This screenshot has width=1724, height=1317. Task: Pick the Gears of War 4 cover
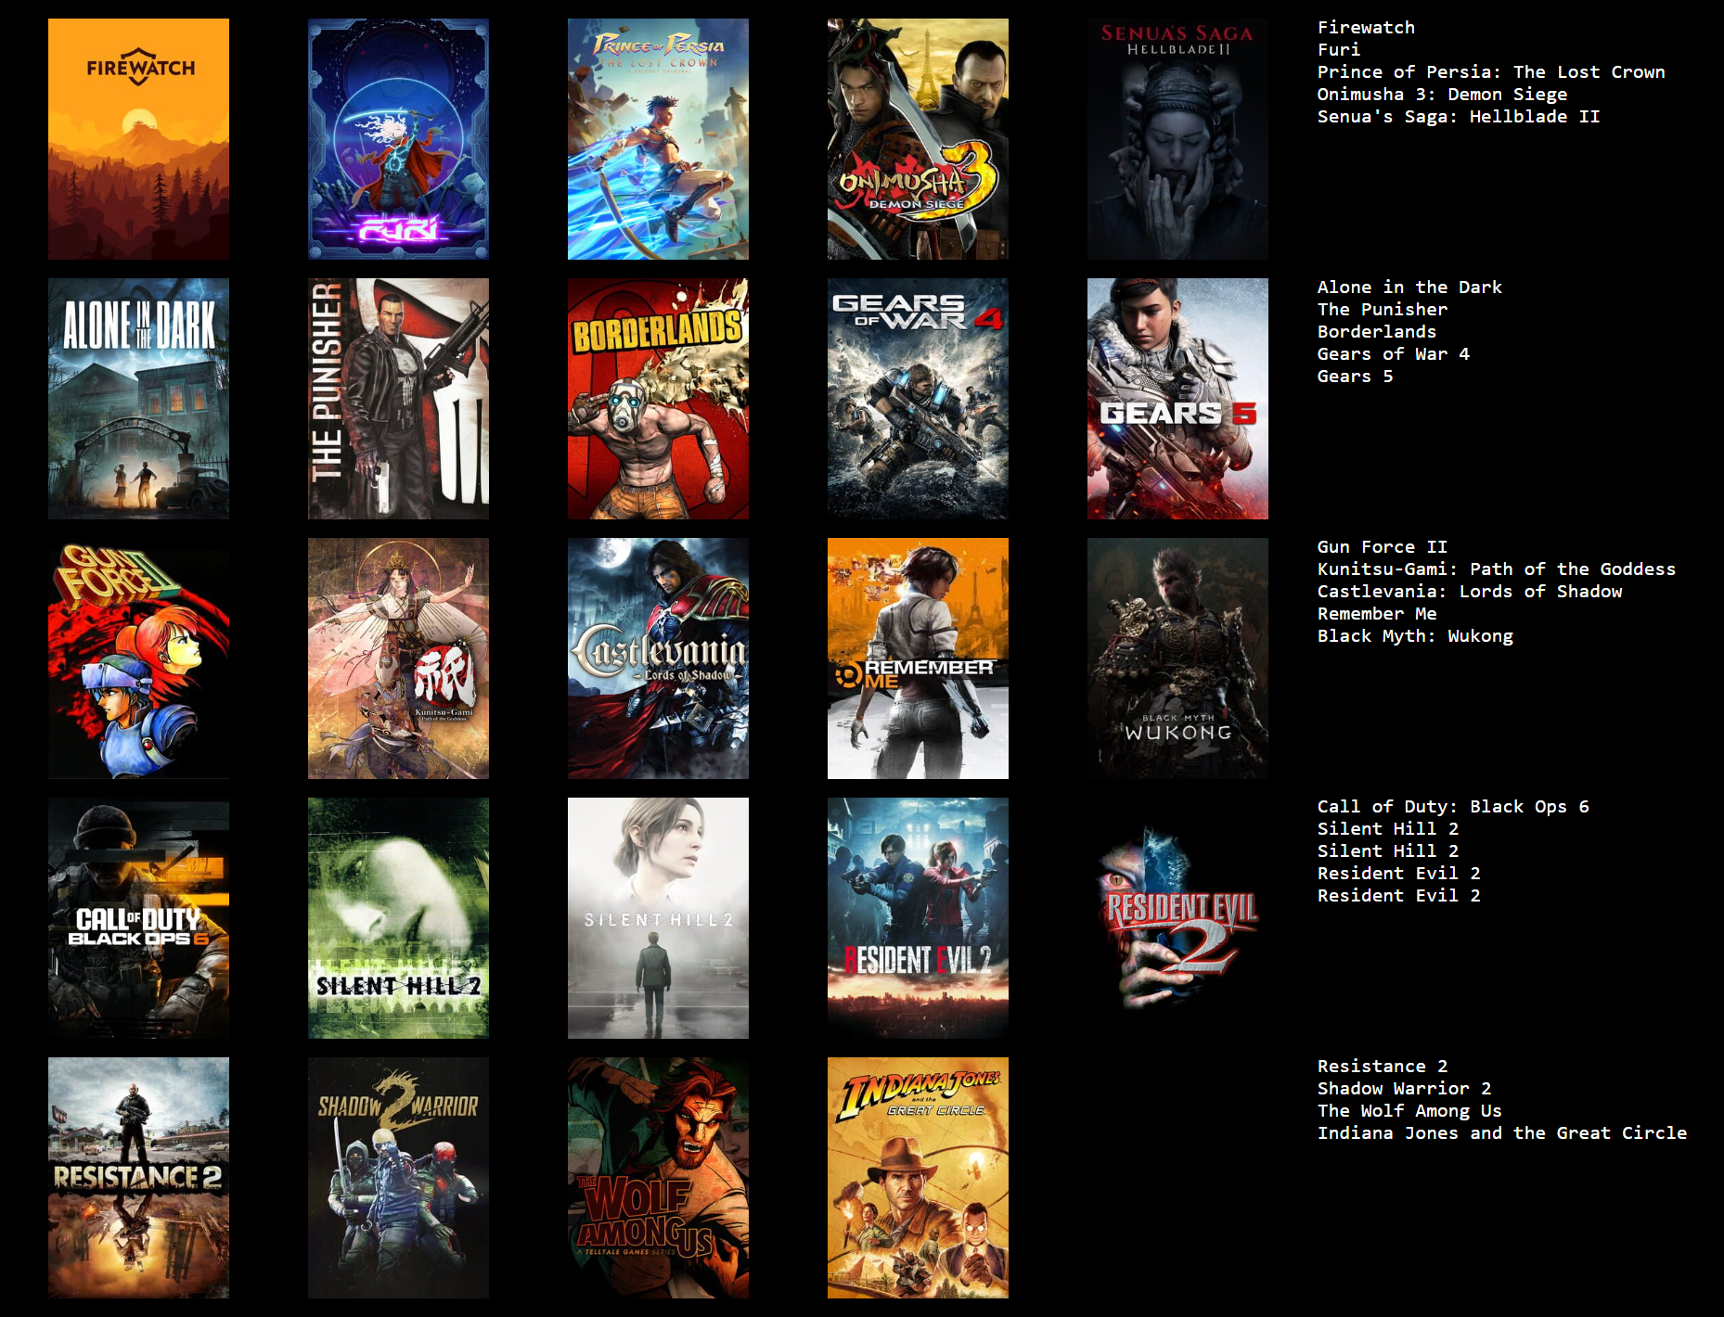point(918,399)
